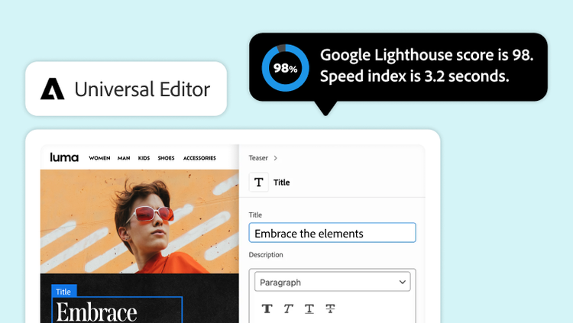Screen dimensions: 573x323
Task: Click the Paragraph dropdown chevron arrow
Action: pos(403,282)
